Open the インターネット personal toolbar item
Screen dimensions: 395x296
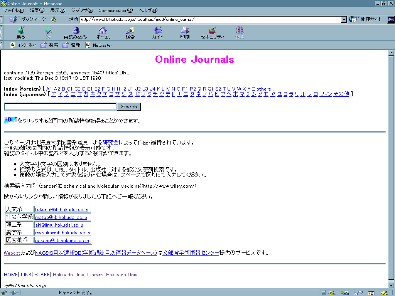pos(23,45)
